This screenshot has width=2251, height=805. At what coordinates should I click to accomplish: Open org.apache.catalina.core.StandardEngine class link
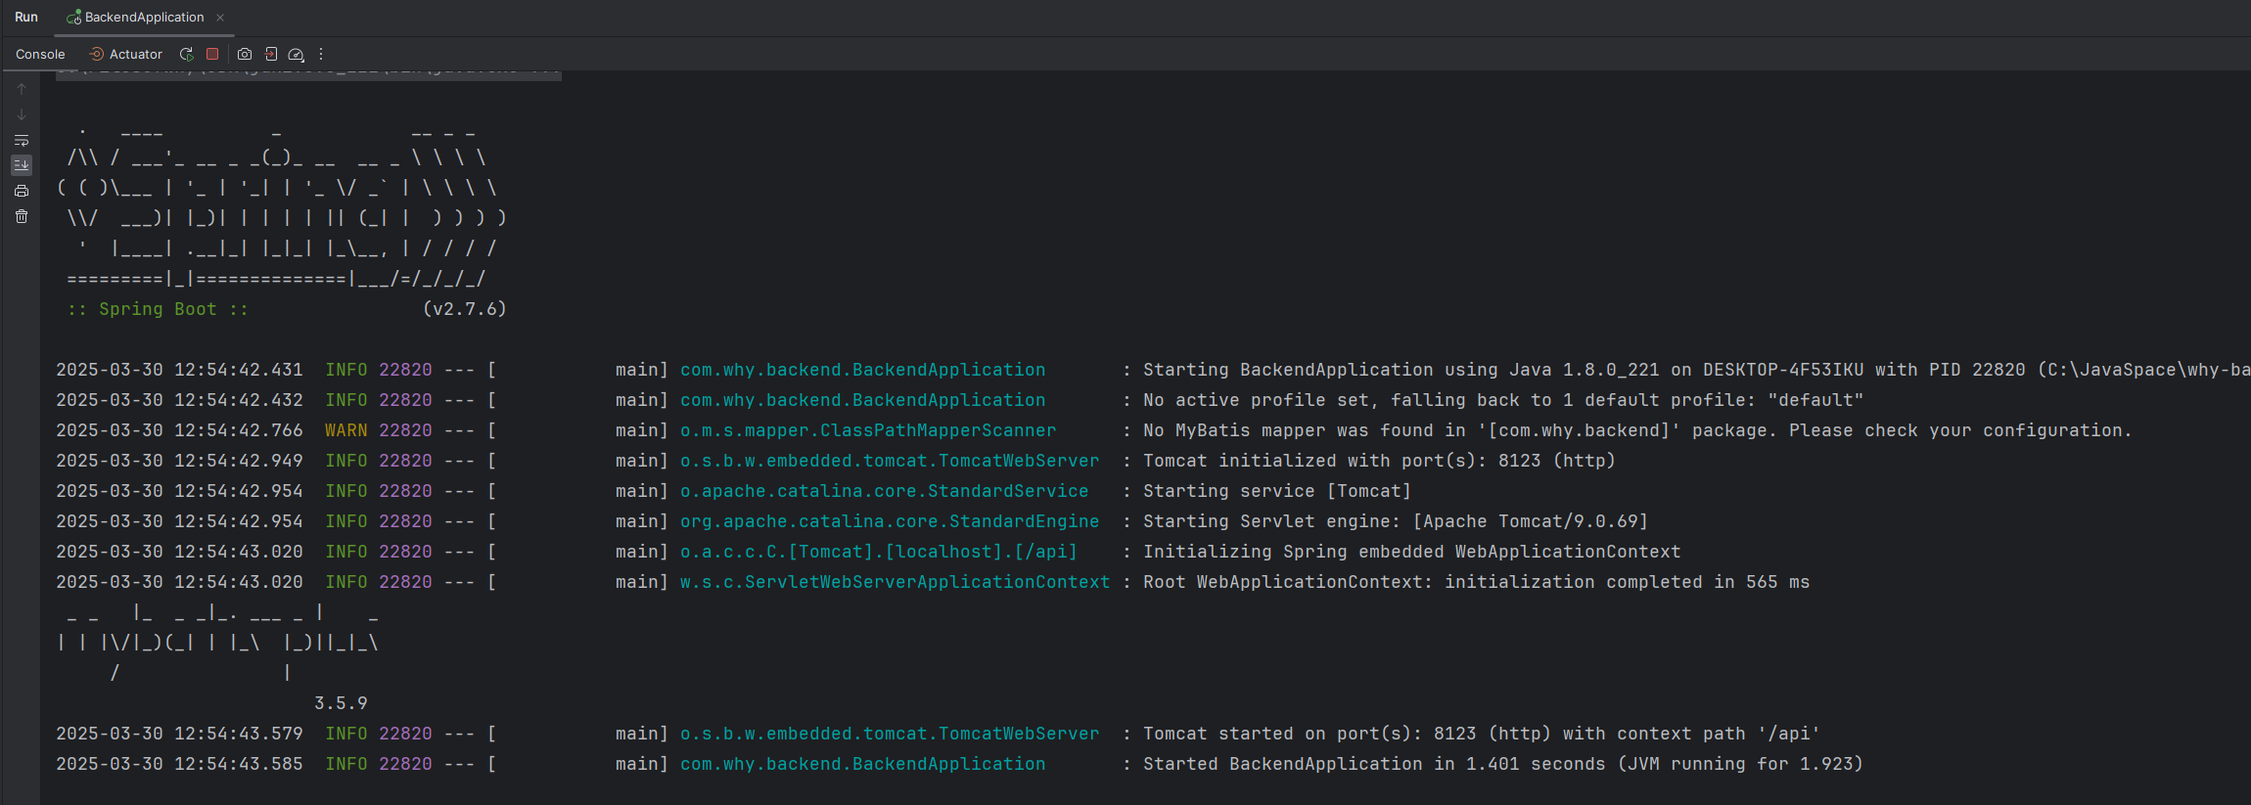tap(890, 521)
